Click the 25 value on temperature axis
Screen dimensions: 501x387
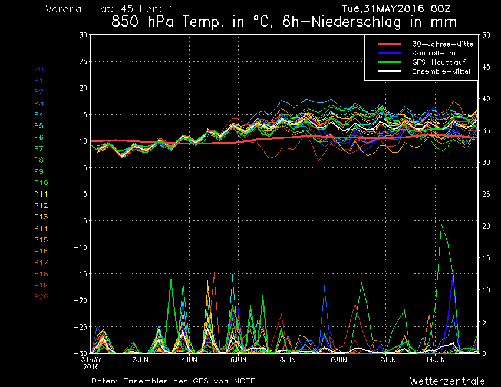click(83, 61)
